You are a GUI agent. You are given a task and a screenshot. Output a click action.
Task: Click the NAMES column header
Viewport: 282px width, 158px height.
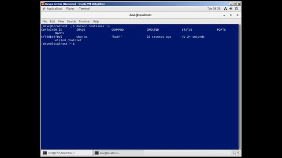(59, 33)
